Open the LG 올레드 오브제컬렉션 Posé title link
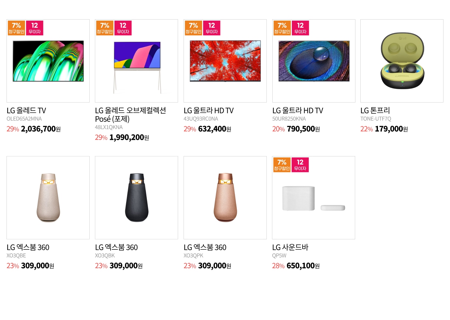The image size is (450, 320). click(x=130, y=115)
